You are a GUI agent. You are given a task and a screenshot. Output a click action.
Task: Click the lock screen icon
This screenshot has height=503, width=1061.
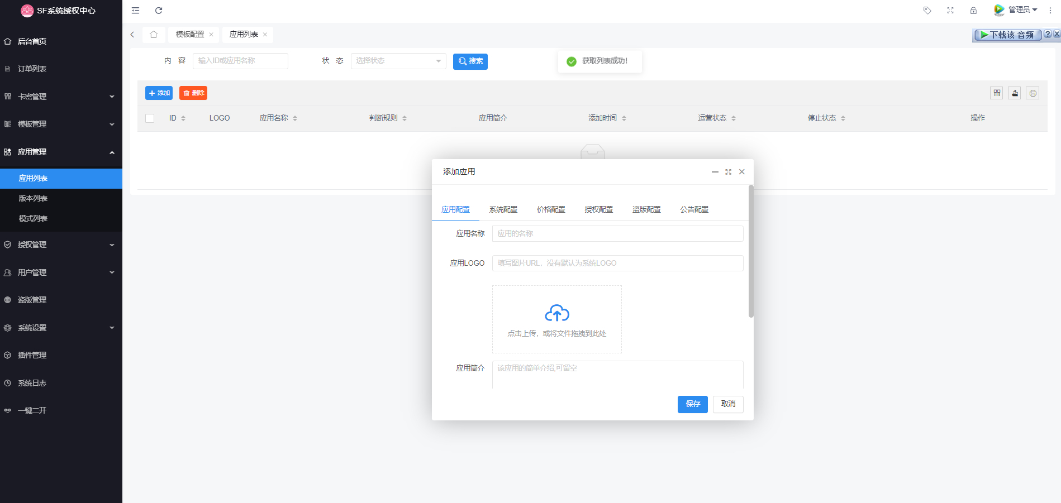[x=973, y=11]
